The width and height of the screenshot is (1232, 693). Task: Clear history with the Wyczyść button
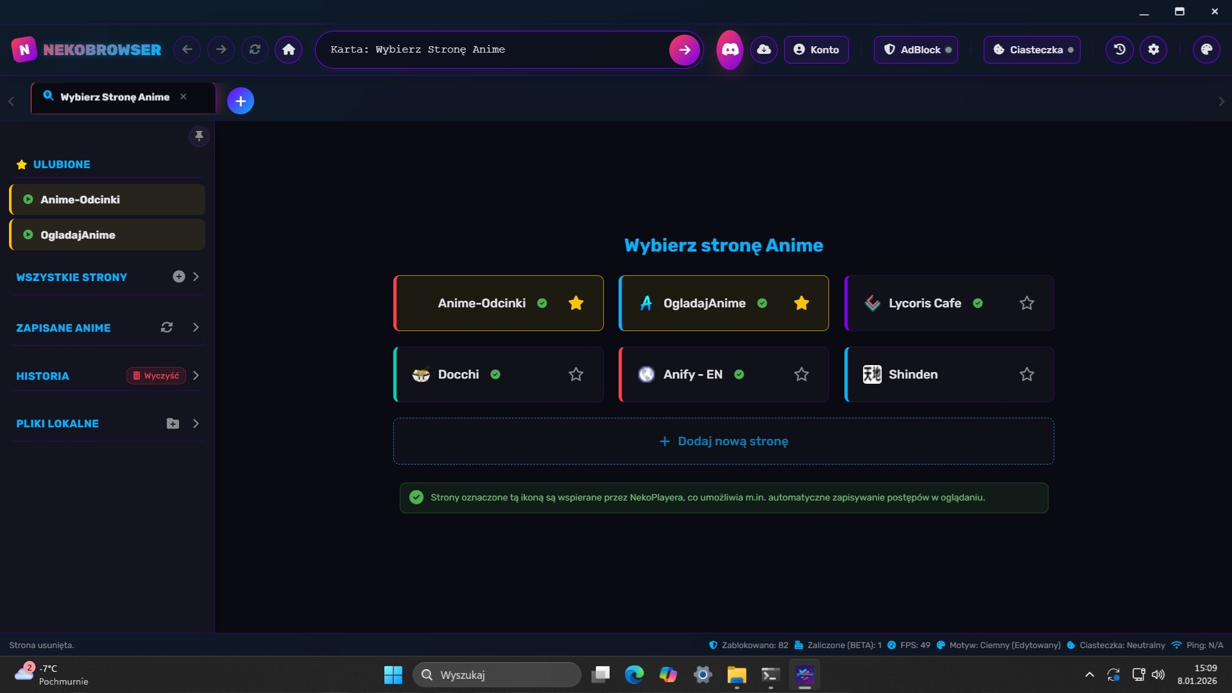[x=156, y=375]
